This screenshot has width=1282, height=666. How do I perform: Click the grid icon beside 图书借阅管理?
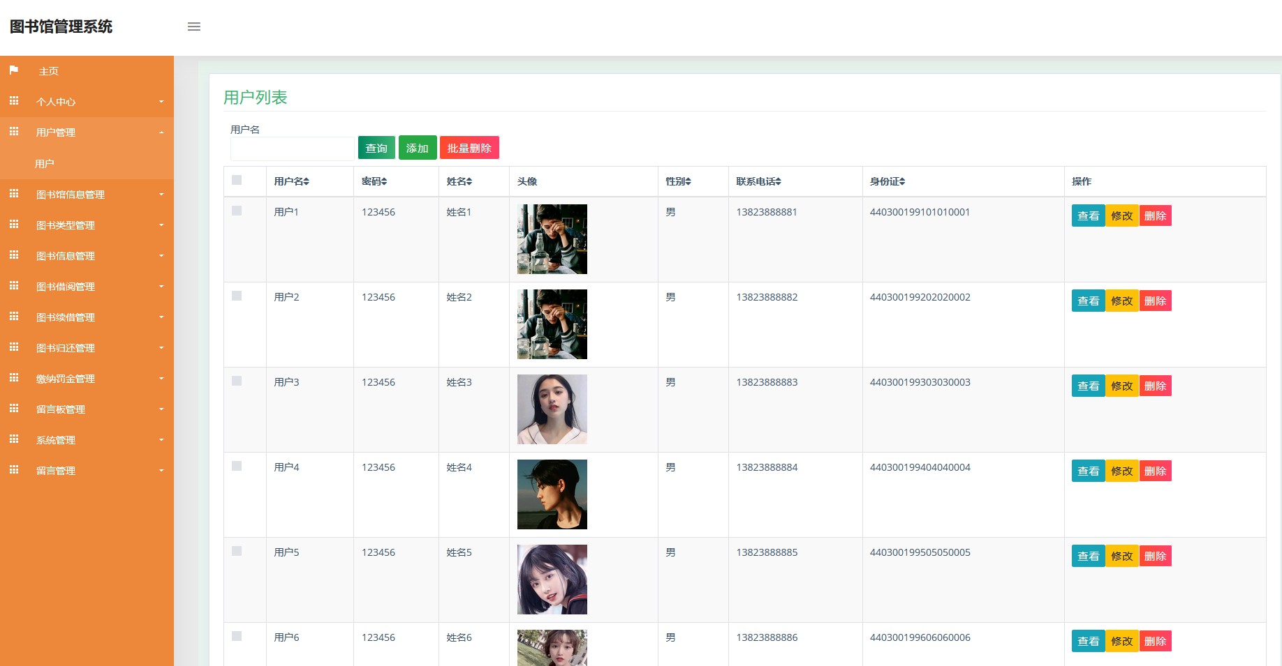[x=14, y=286]
